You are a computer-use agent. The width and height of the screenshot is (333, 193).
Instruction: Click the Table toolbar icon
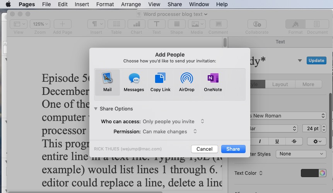(x=116, y=24)
